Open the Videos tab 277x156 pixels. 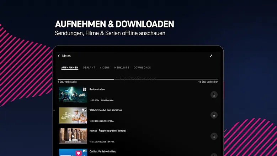point(105,68)
